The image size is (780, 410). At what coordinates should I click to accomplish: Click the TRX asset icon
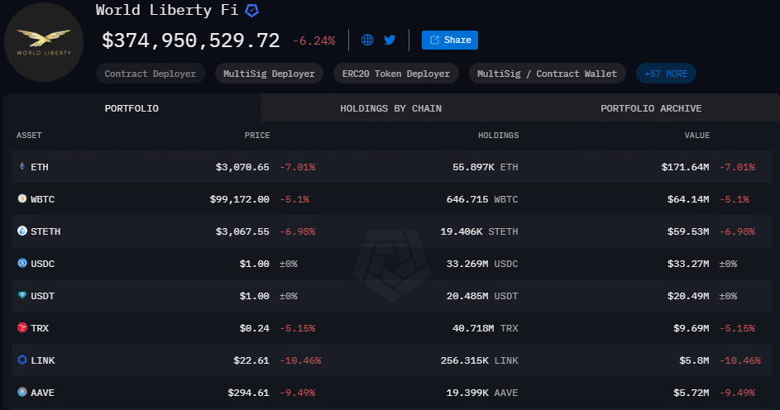point(22,328)
